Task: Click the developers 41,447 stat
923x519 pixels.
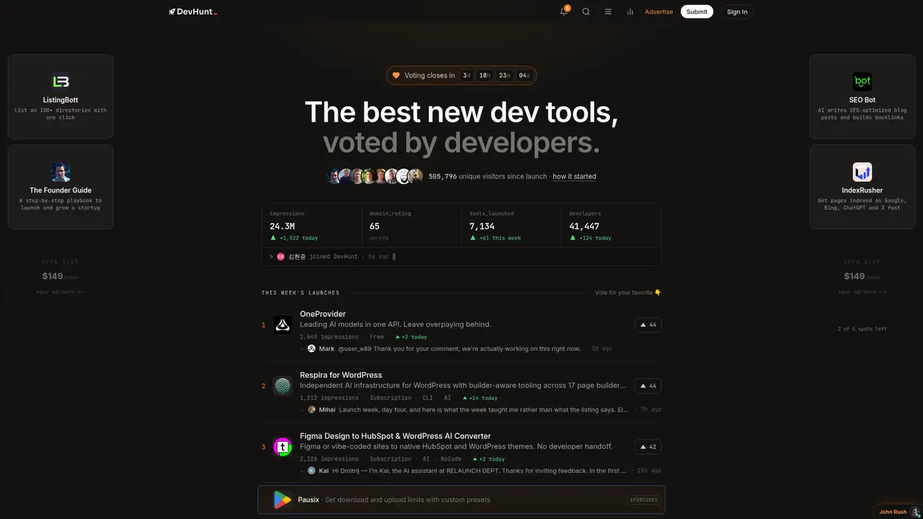Action: coord(611,226)
